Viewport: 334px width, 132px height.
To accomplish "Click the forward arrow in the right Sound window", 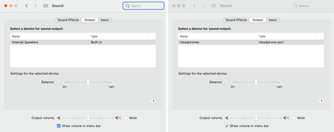I will tap(203, 6).
